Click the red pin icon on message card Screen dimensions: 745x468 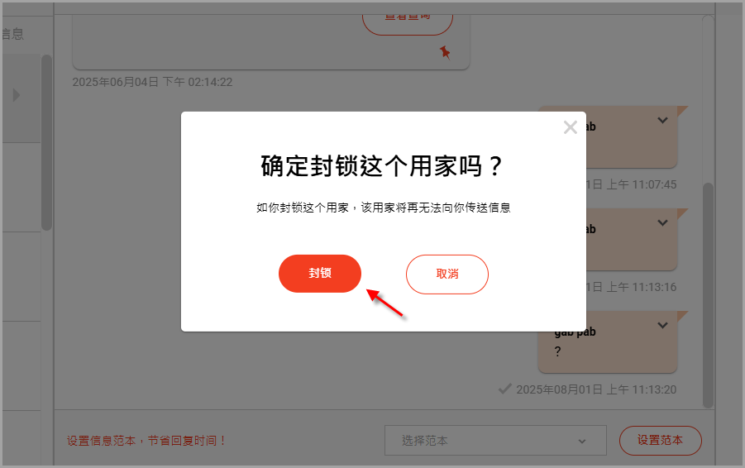coord(445,52)
